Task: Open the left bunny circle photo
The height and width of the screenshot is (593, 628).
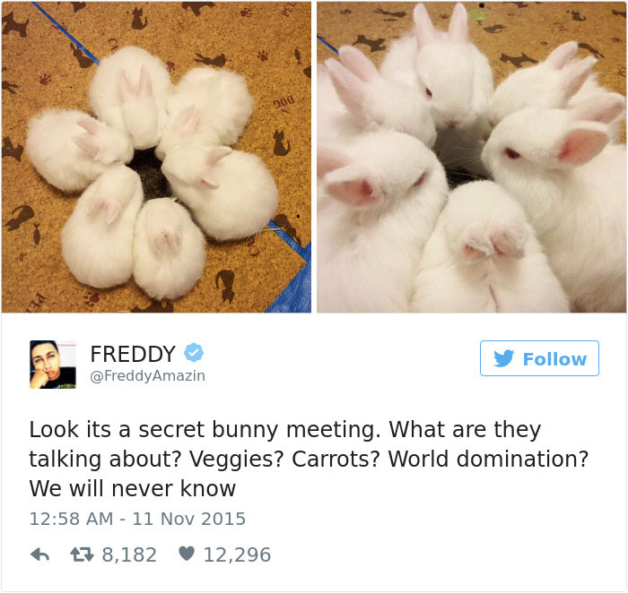Action: click(x=156, y=157)
